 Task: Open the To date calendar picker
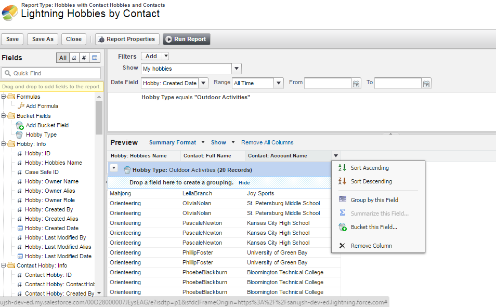(426, 84)
